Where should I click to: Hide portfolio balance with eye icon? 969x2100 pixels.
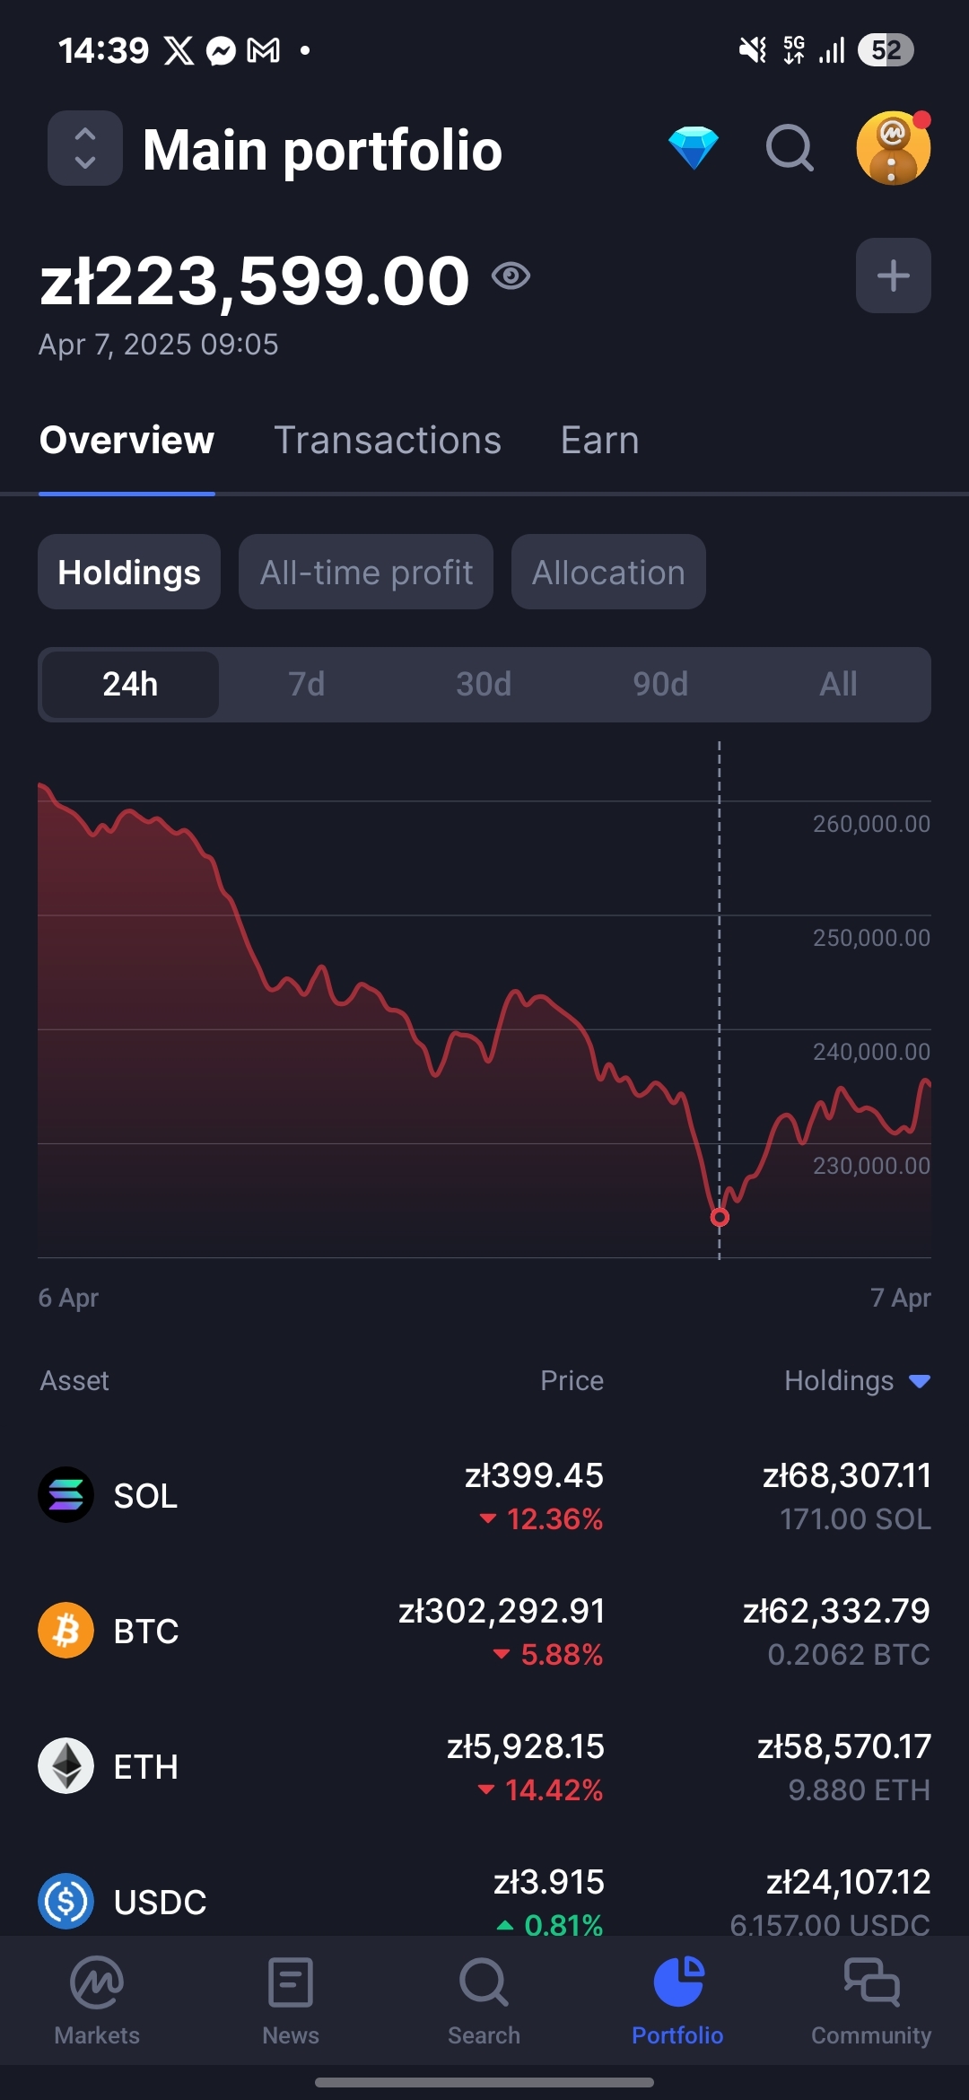pos(511,276)
